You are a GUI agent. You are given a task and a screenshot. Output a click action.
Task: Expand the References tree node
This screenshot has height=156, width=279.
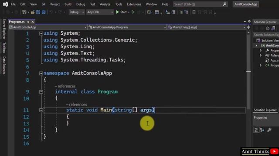[x=261, y=55]
